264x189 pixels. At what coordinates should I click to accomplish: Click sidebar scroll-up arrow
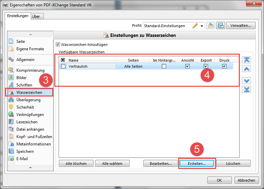(x=30, y=35)
